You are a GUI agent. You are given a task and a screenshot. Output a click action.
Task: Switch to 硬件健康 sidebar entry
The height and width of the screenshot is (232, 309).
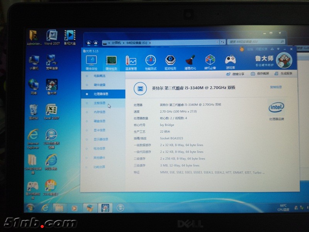[x=99, y=85]
